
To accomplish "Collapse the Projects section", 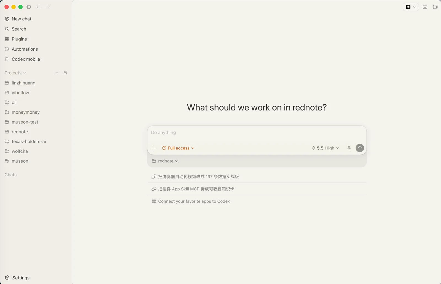I will click(15, 73).
